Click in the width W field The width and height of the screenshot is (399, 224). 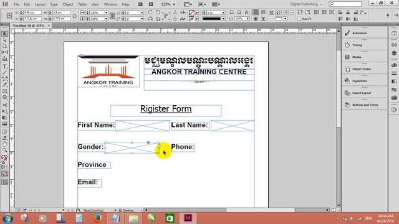click(x=61, y=12)
